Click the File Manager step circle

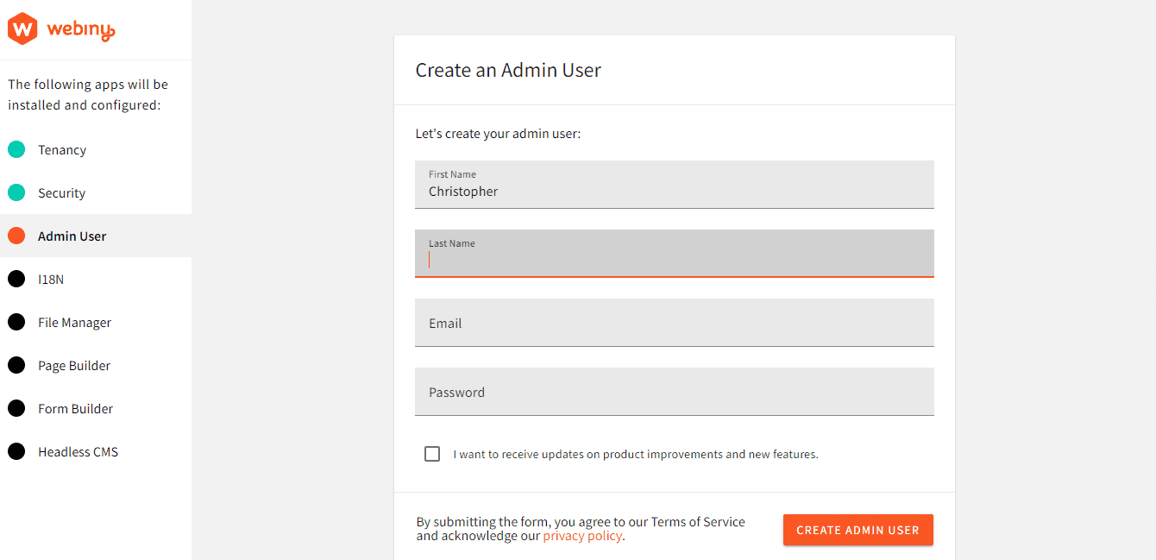point(16,322)
